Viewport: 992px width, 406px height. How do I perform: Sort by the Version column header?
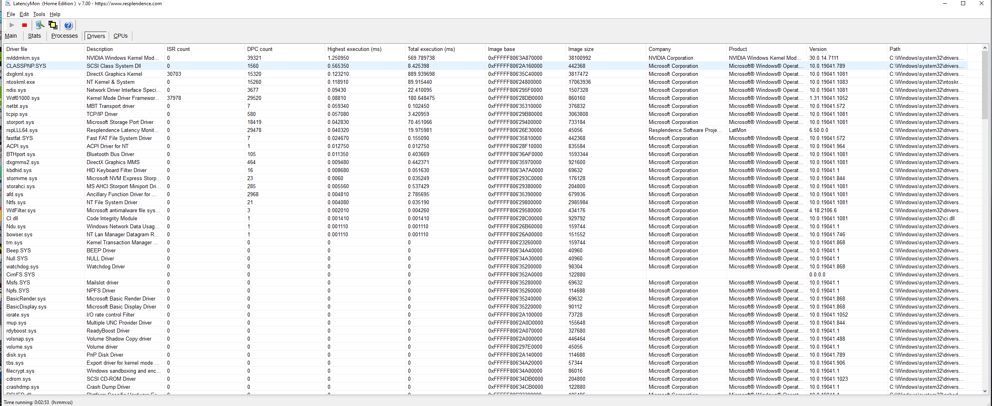point(847,49)
